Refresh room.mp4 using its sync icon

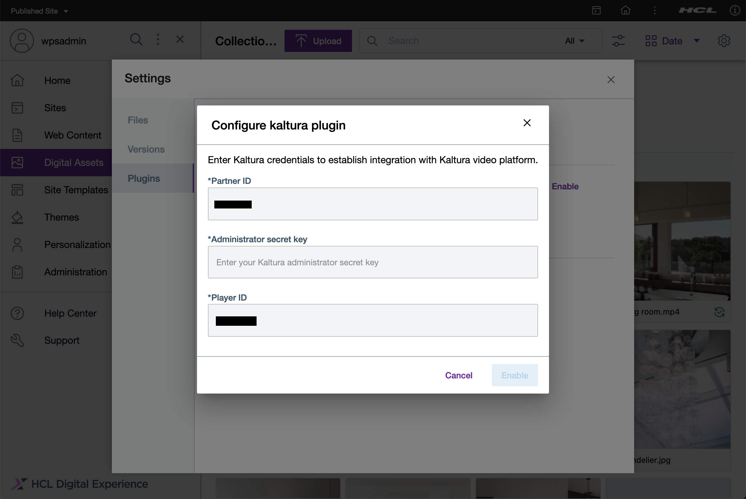click(720, 312)
